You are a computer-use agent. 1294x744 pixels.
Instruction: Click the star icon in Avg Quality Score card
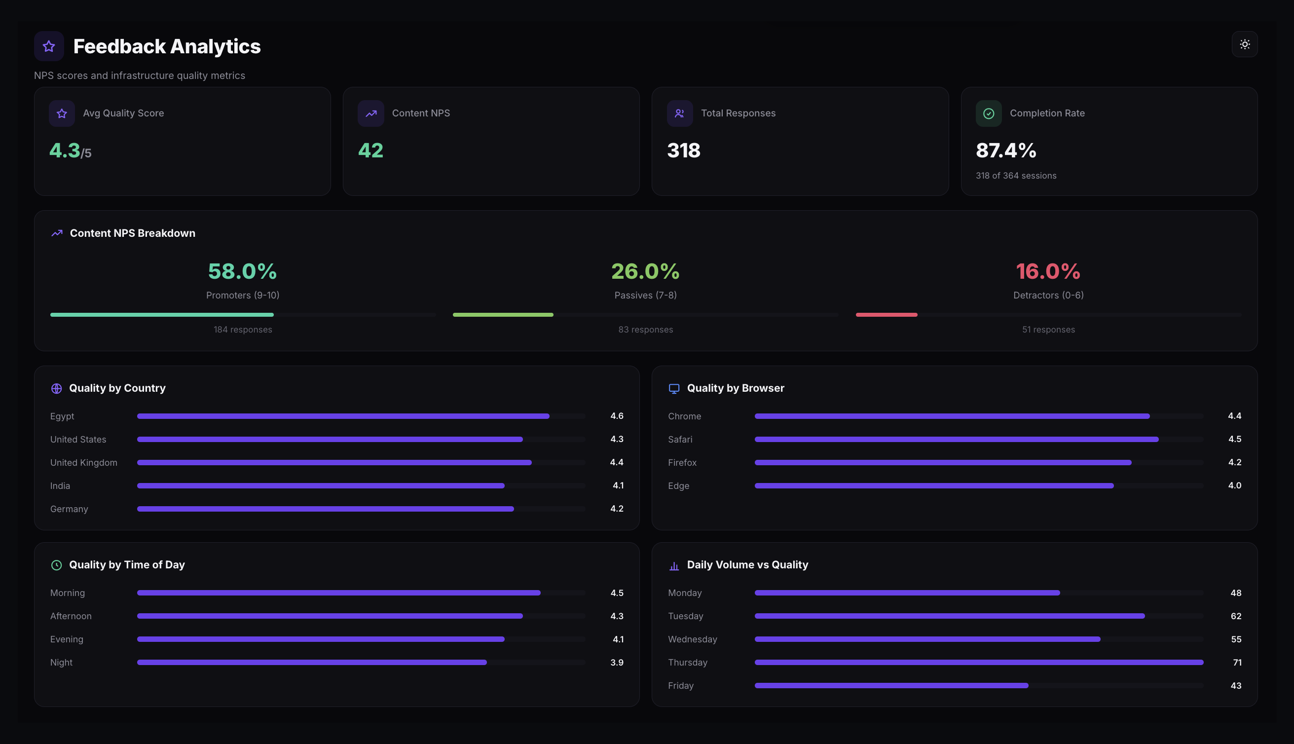point(62,113)
